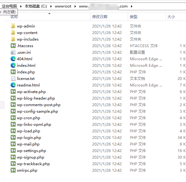
Task: Go to wwwroot in the address bar
Action: coord(63,6)
